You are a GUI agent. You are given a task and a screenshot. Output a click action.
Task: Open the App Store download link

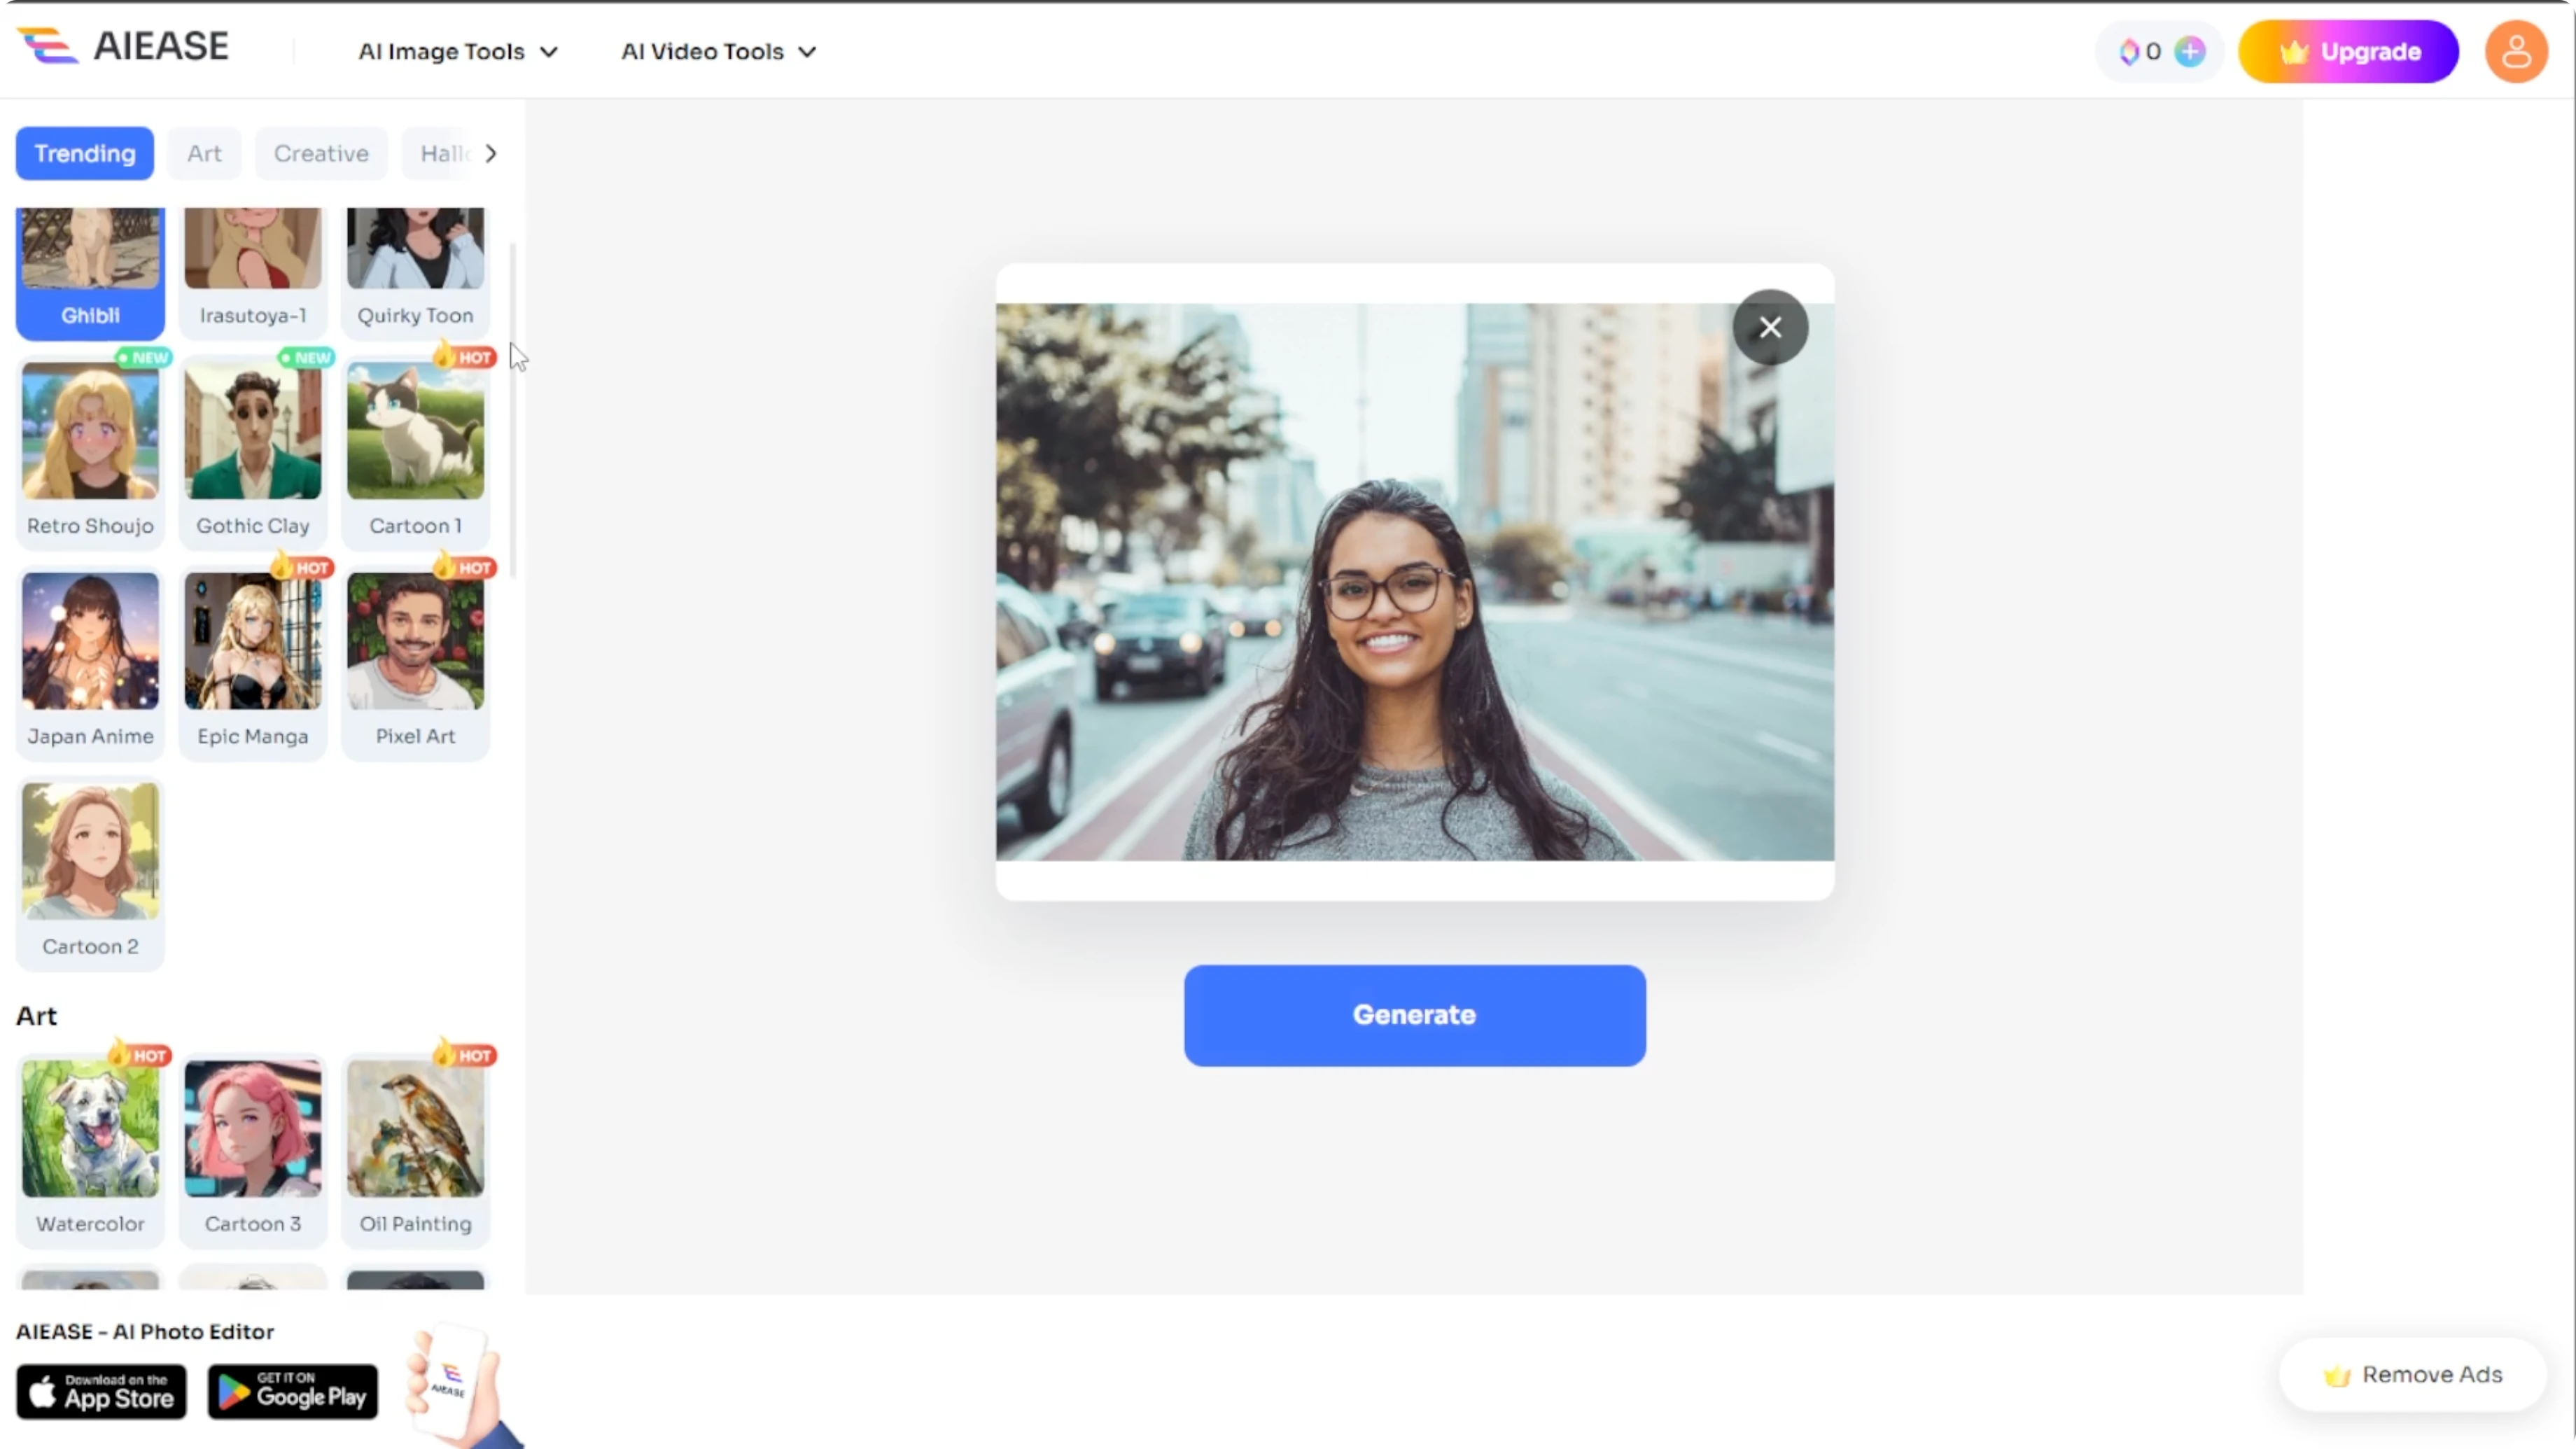[x=101, y=1391]
